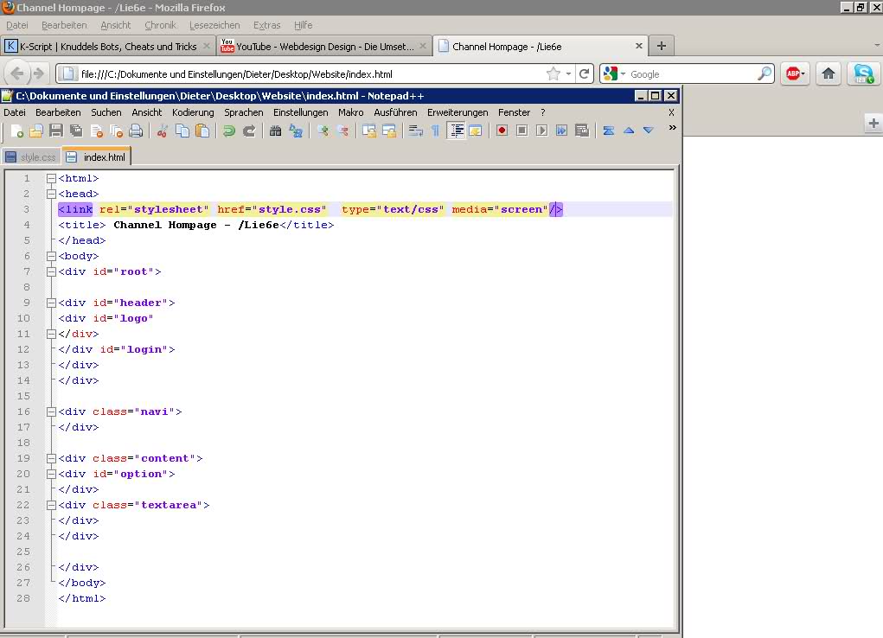Start macro recording with the record button

point(502,131)
